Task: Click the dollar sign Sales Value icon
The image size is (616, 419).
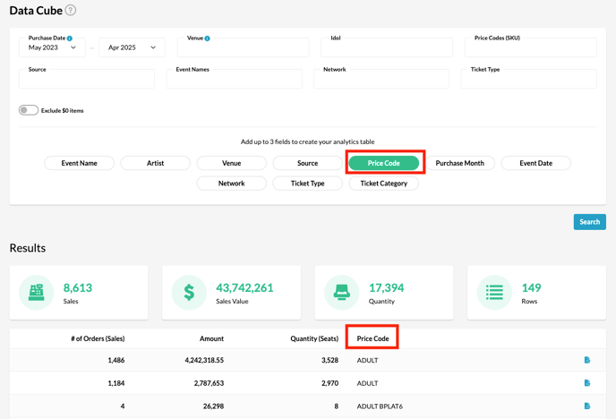Action: (189, 293)
